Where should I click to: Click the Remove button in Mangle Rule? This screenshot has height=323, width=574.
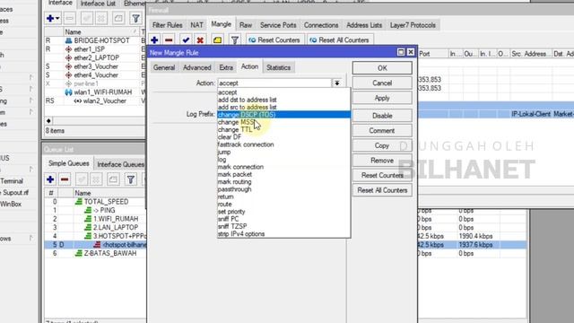[x=382, y=161]
